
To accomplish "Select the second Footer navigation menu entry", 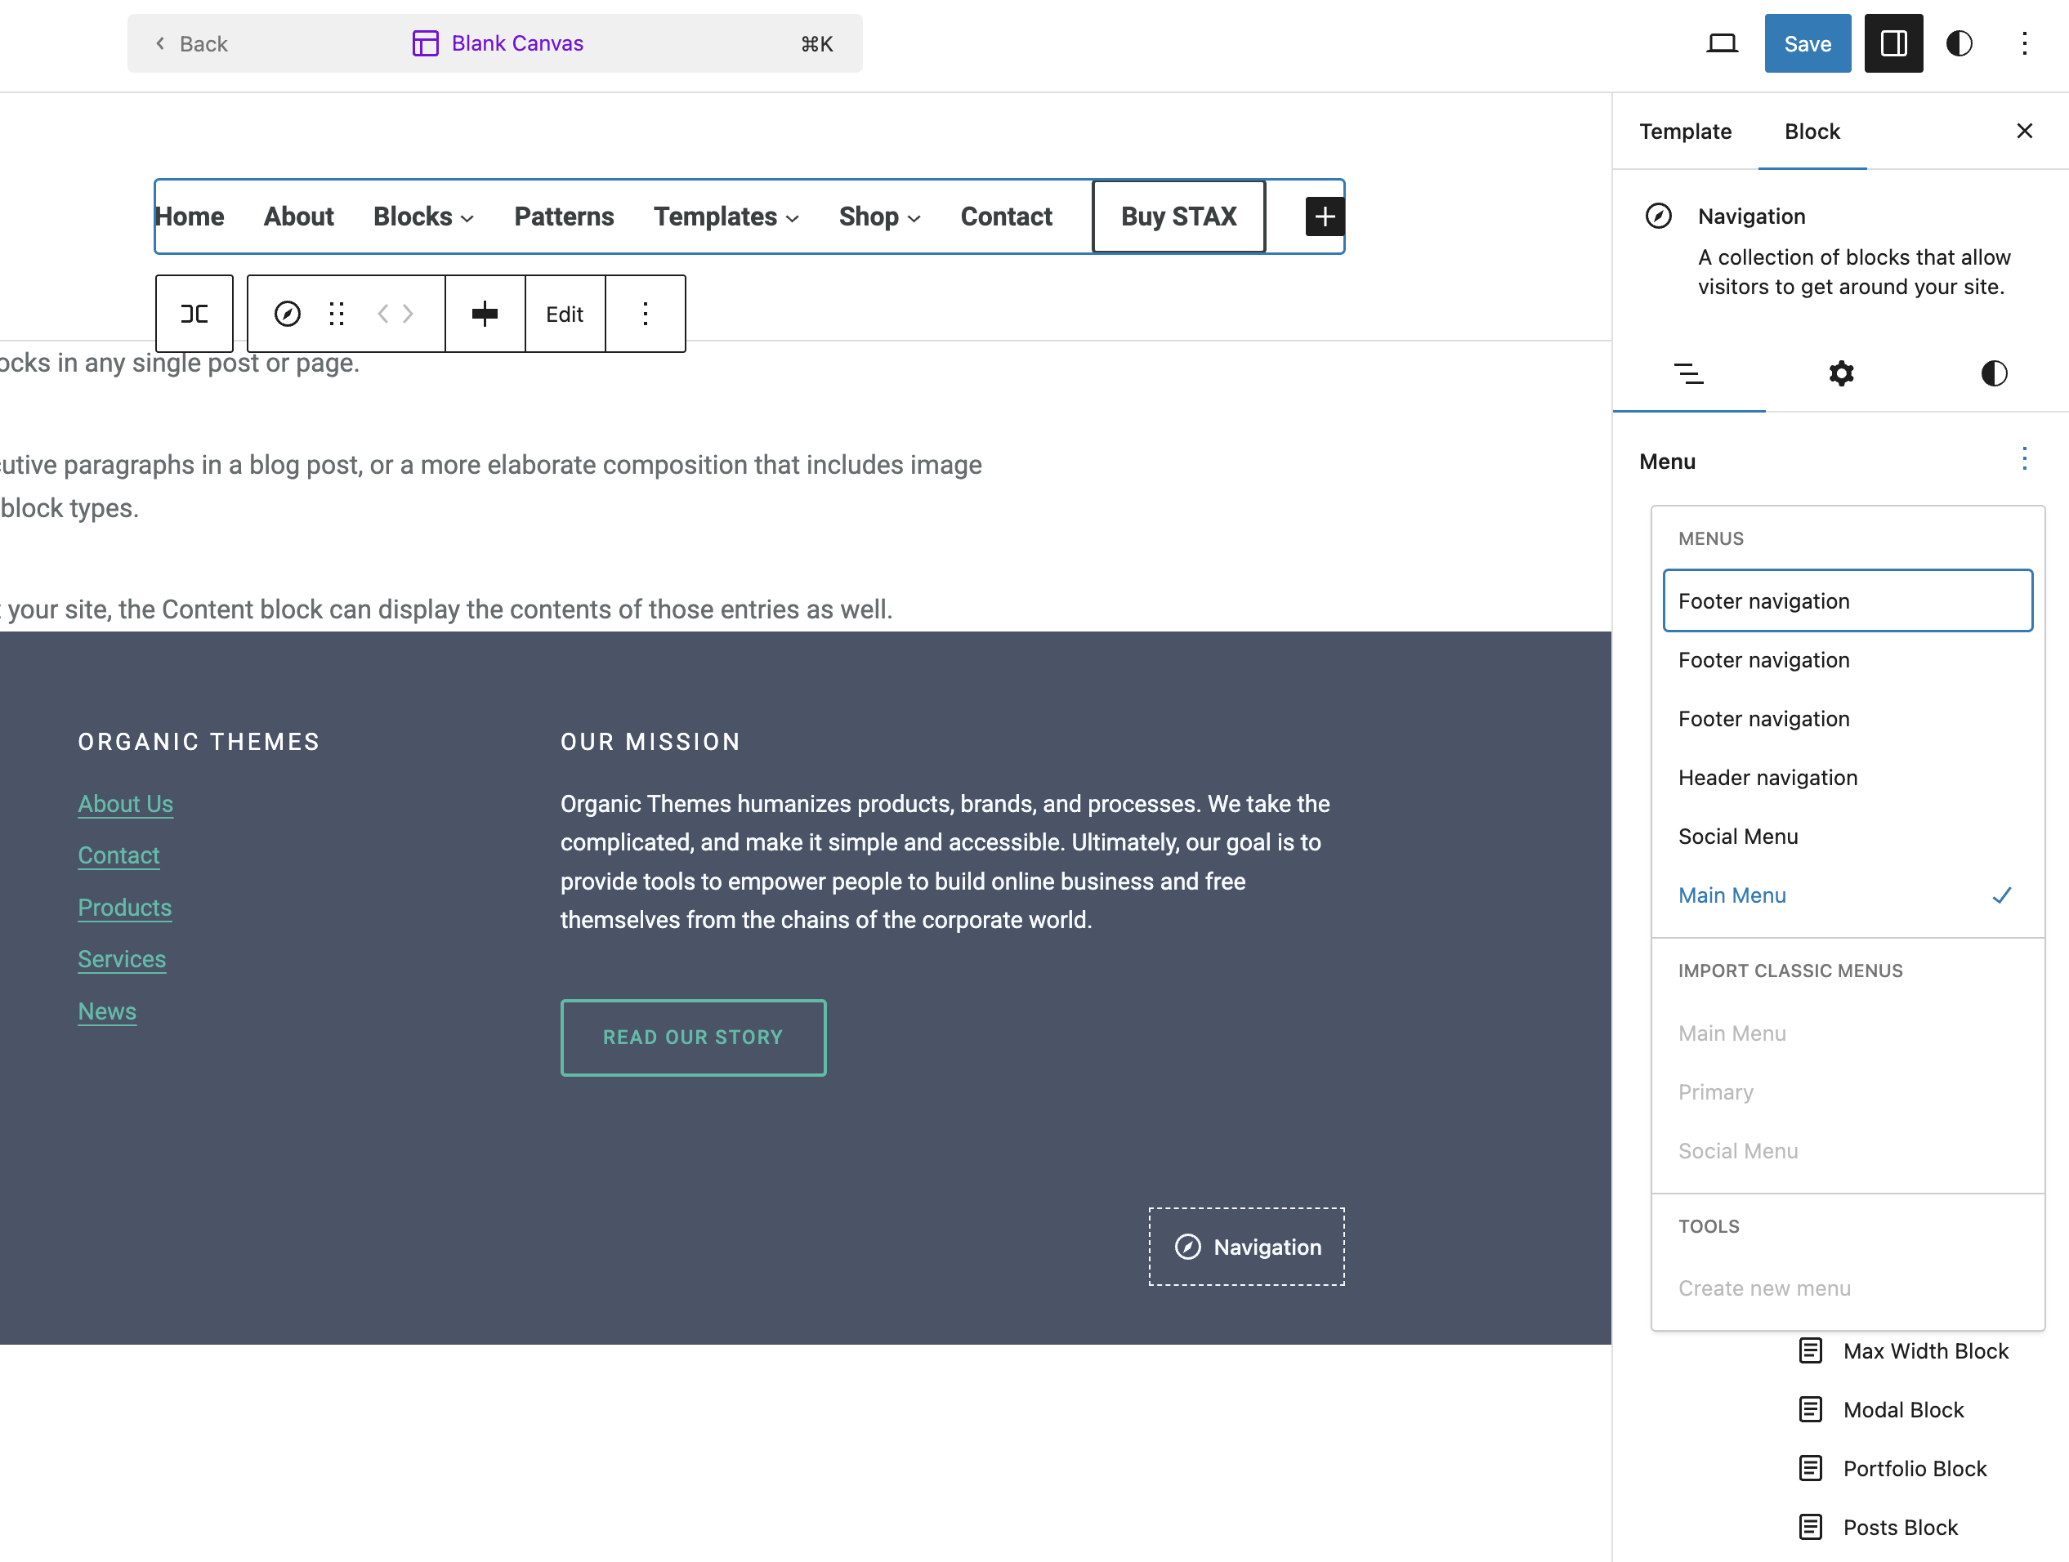I will tap(1848, 659).
